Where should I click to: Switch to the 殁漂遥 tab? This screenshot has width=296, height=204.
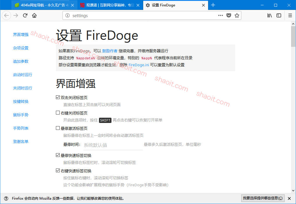click(110, 5)
